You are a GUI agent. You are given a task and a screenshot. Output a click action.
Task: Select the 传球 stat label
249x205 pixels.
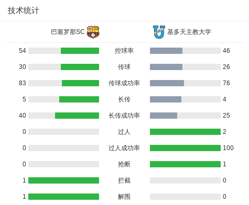pos(124,67)
